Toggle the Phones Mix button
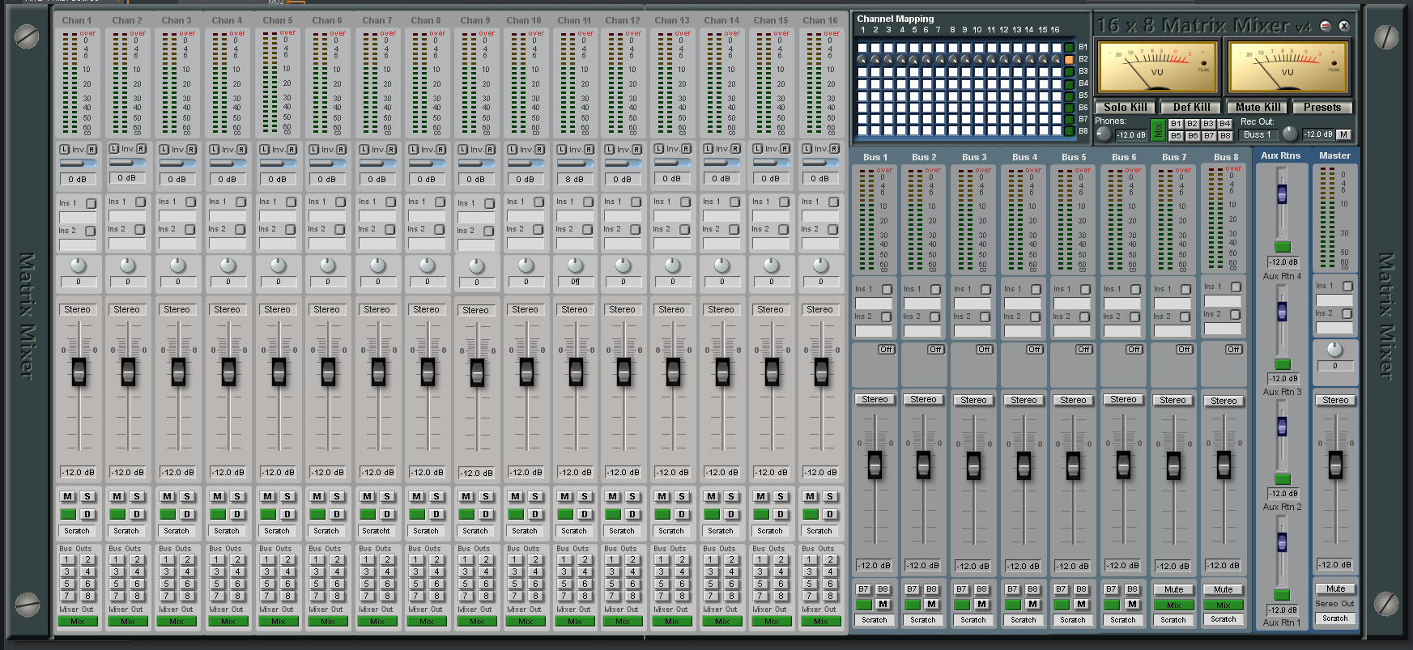Viewport: 1413px width, 650px height. point(1158,130)
